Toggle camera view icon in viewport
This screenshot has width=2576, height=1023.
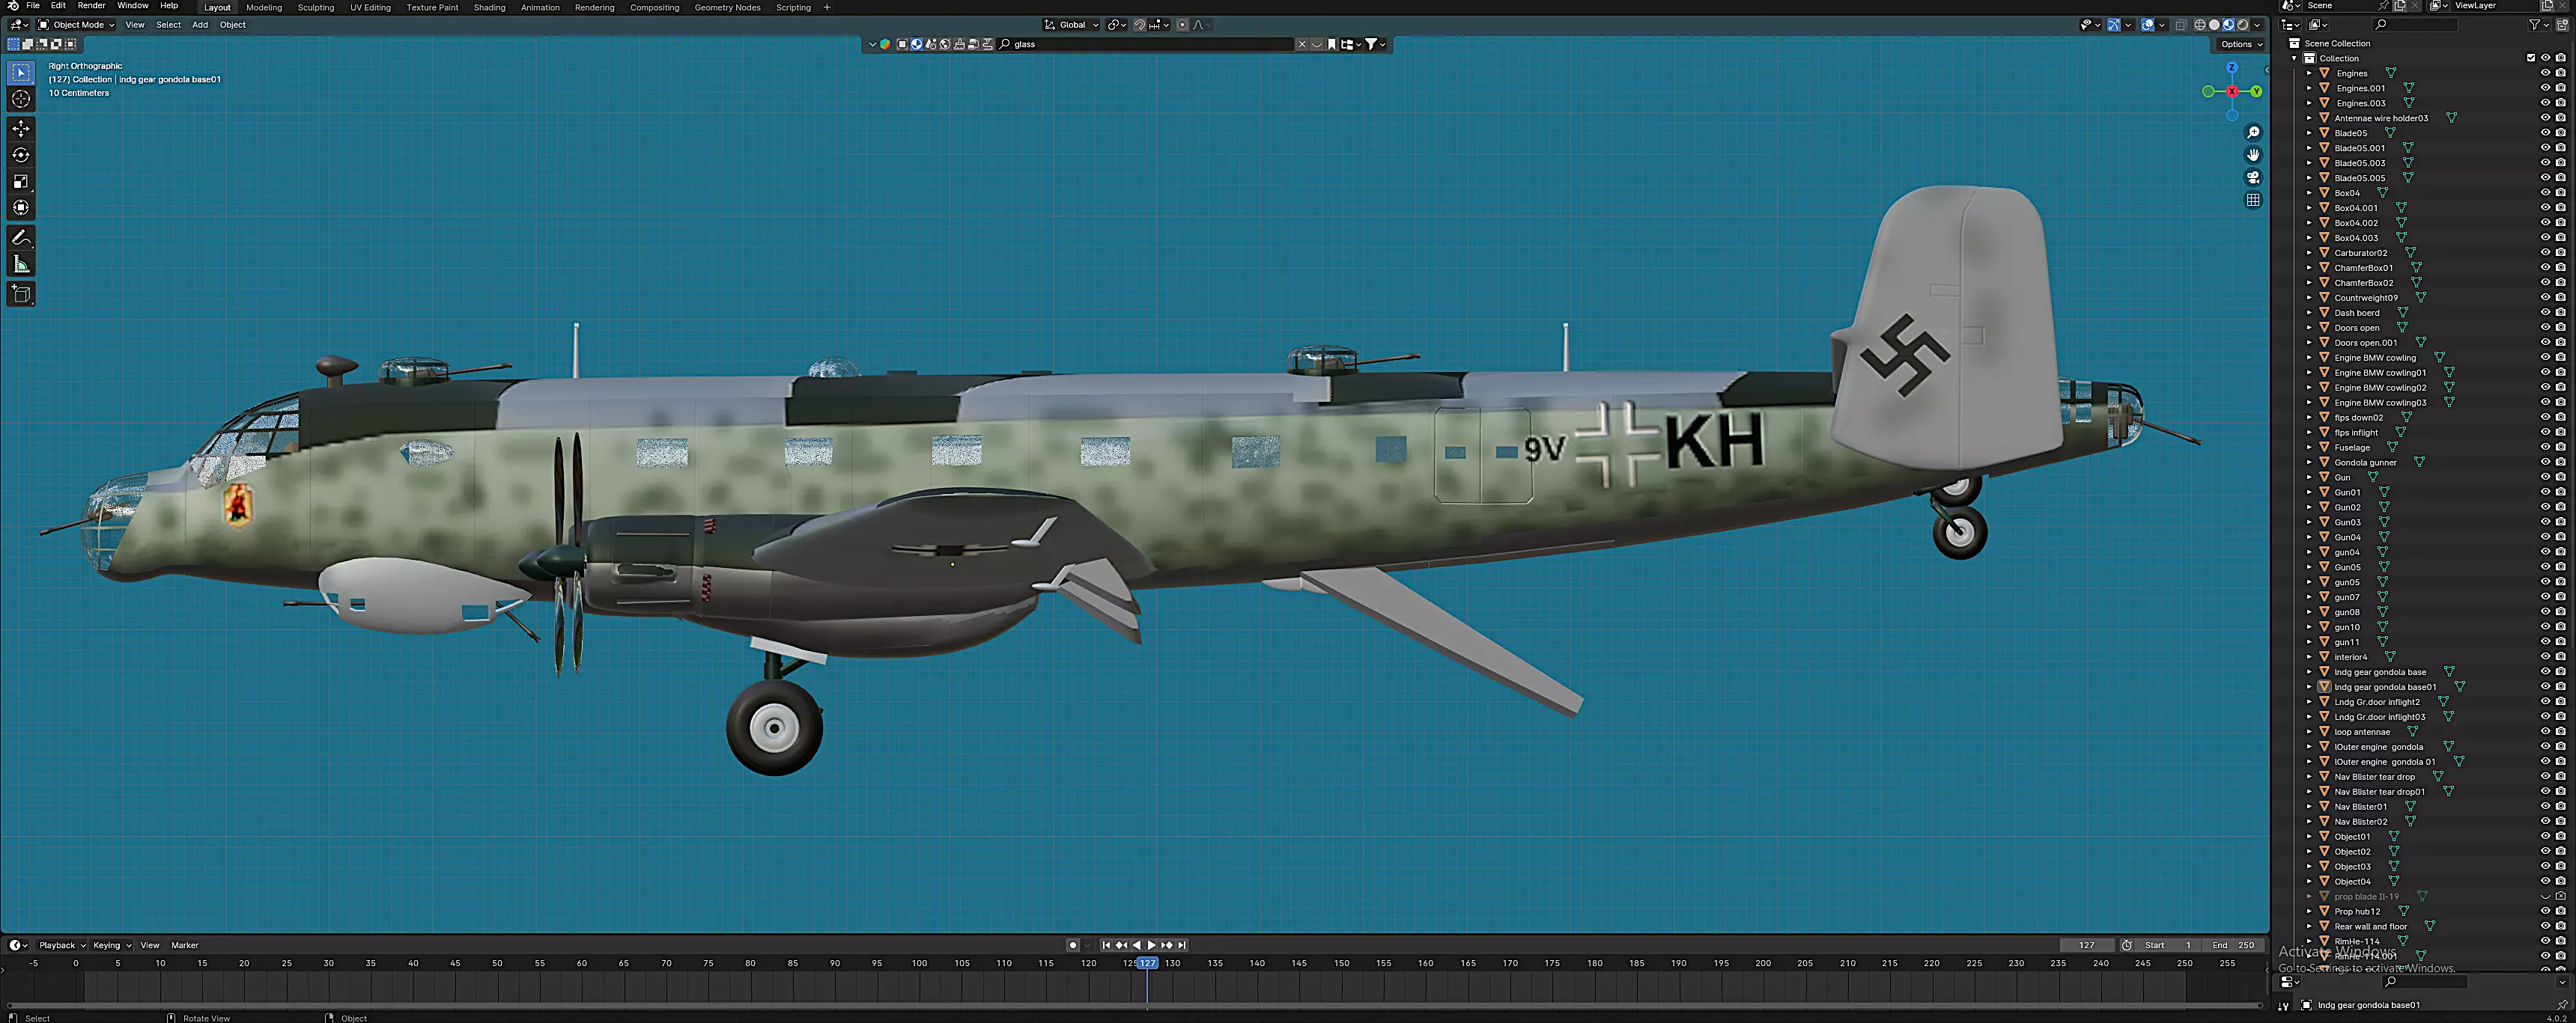[2253, 178]
